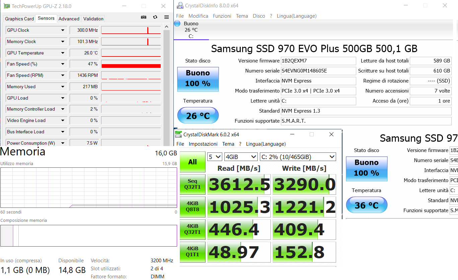The height and width of the screenshot is (280, 458).
Task: Open the Fan Speed (RPM) sensor dropdown
Action: tap(63, 75)
